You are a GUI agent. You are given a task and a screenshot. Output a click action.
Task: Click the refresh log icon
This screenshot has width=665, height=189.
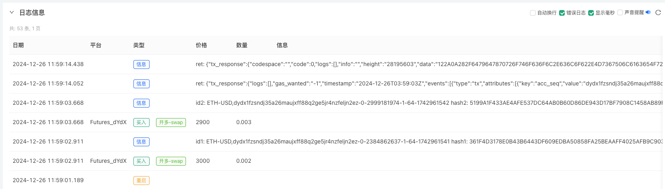(x=658, y=12)
